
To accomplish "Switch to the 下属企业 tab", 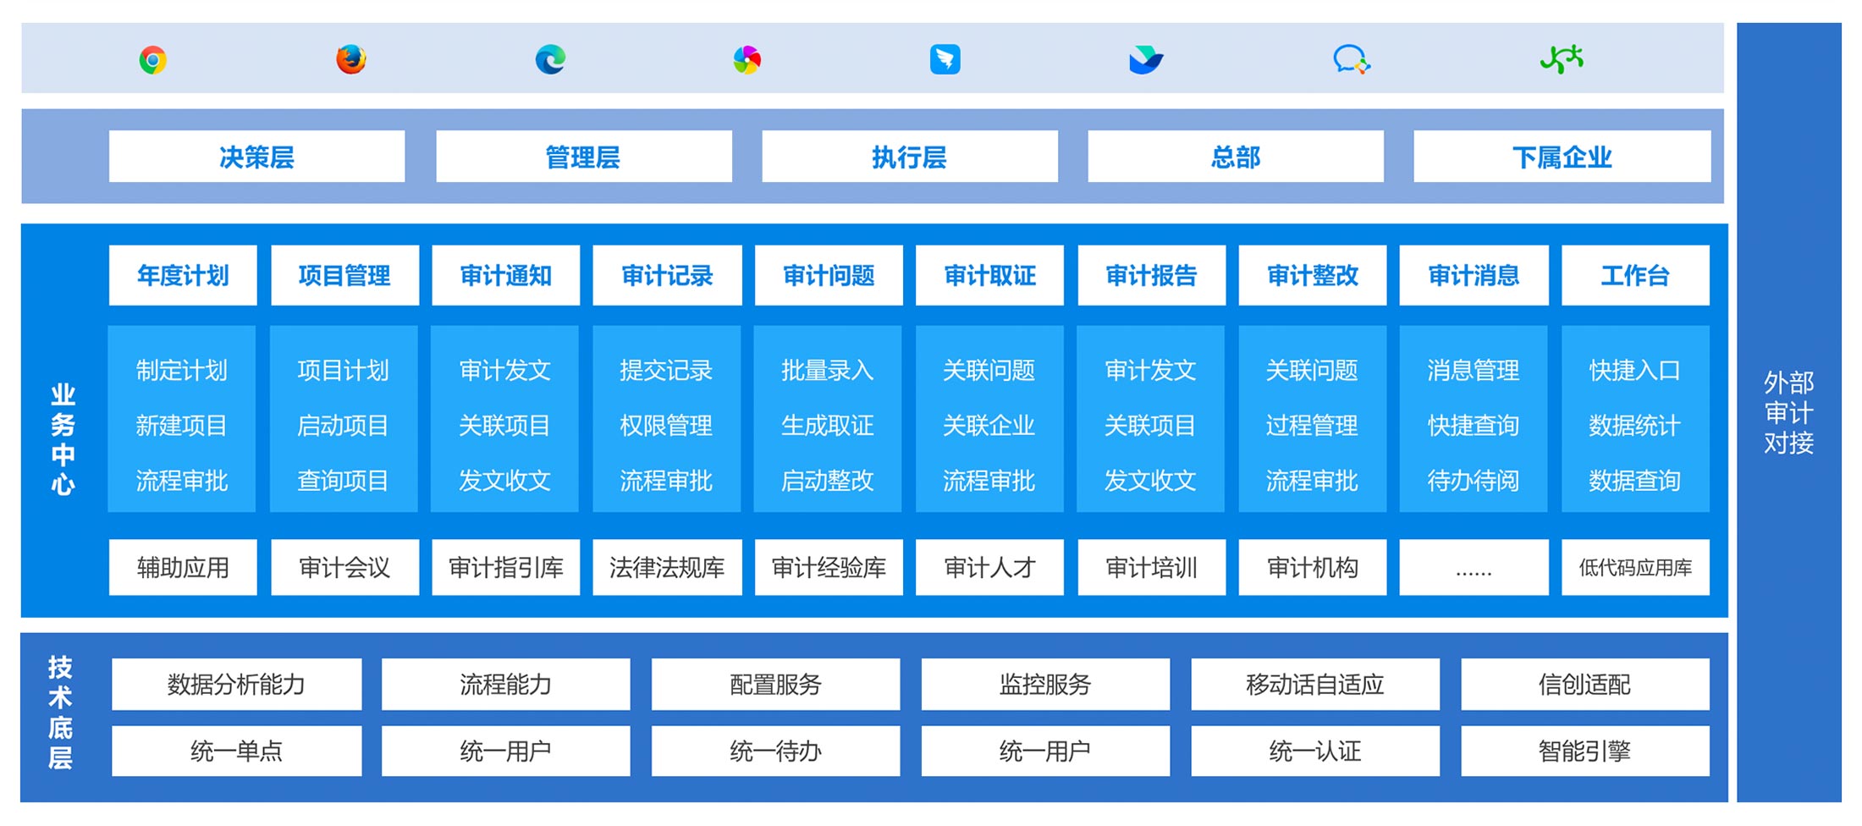I will click(1562, 157).
